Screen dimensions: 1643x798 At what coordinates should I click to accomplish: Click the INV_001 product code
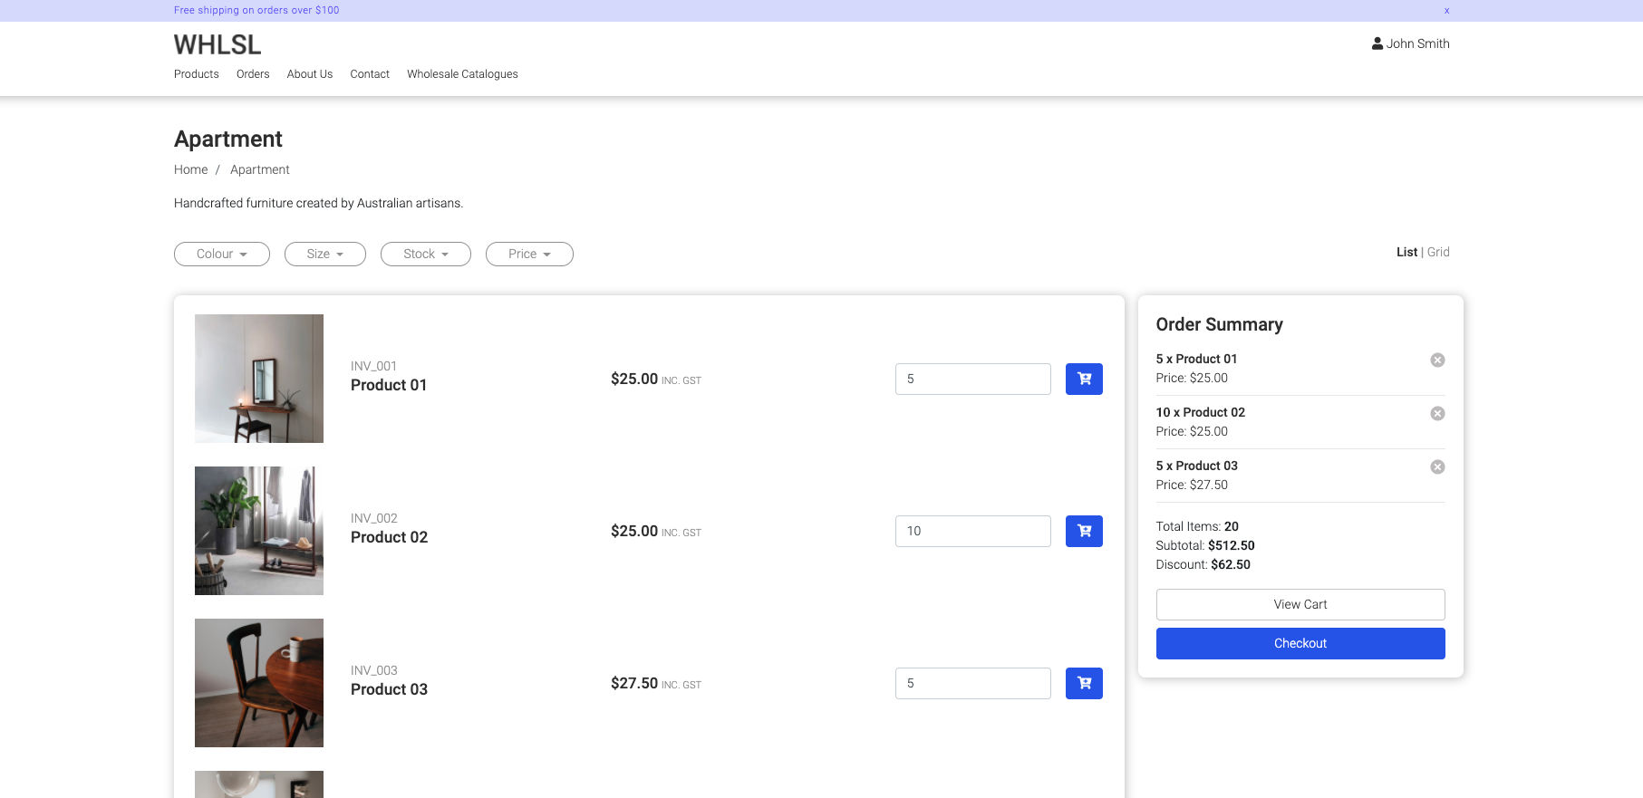click(x=373, y=366)
